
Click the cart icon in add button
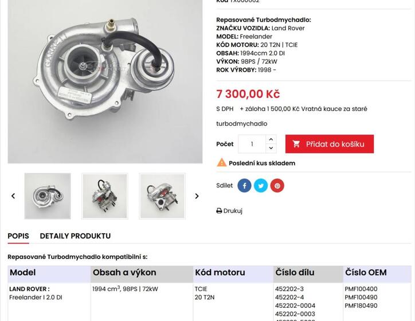pyautogui.click(x=296, y=144)
